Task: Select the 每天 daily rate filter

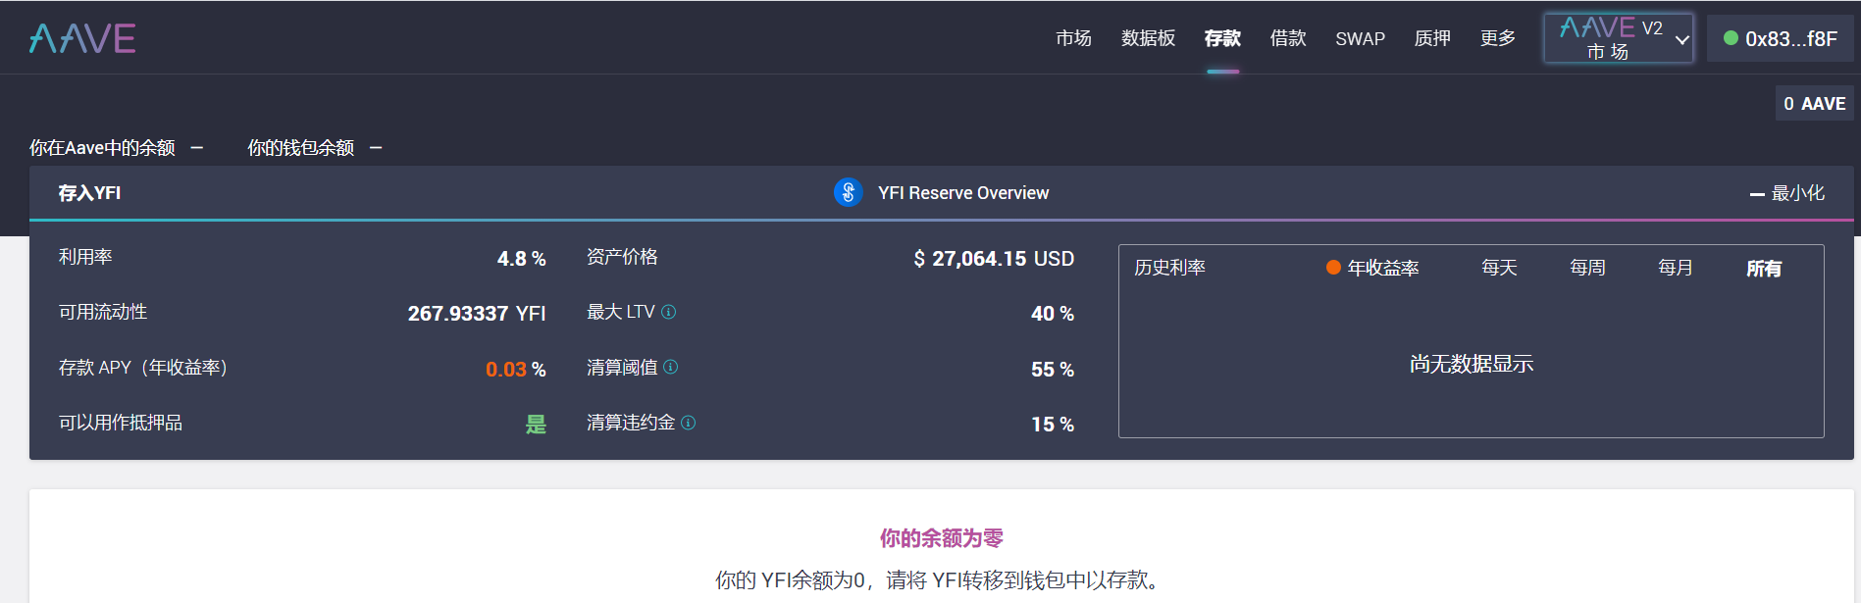Action: click(1499, 268)
